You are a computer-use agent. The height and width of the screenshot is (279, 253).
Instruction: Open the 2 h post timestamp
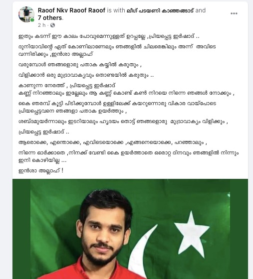(x=42, y=25)
